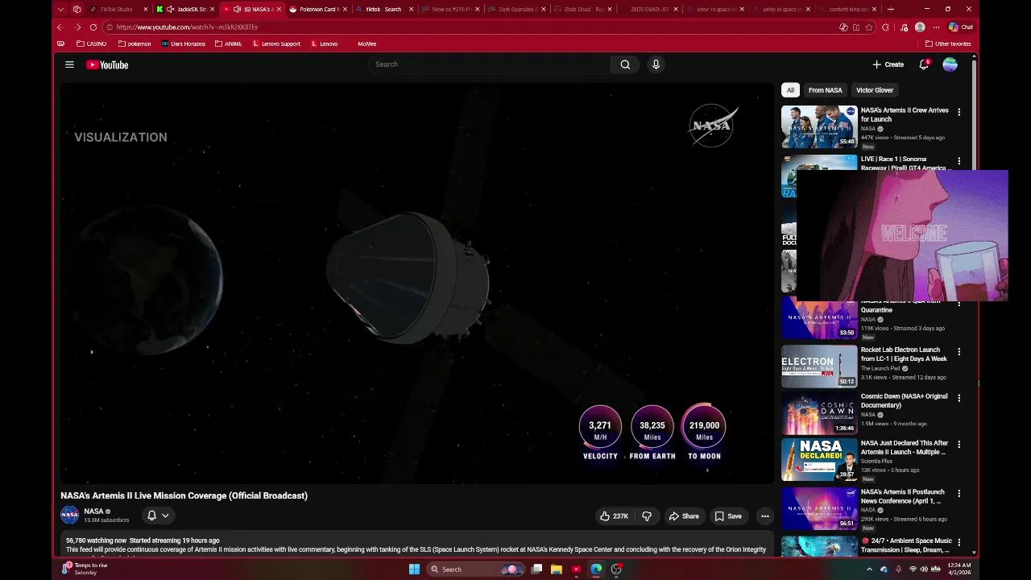Open Microsoft Edge from the taskbar
This screenshot has width=1031, height=580.
(x=596, y=569)
